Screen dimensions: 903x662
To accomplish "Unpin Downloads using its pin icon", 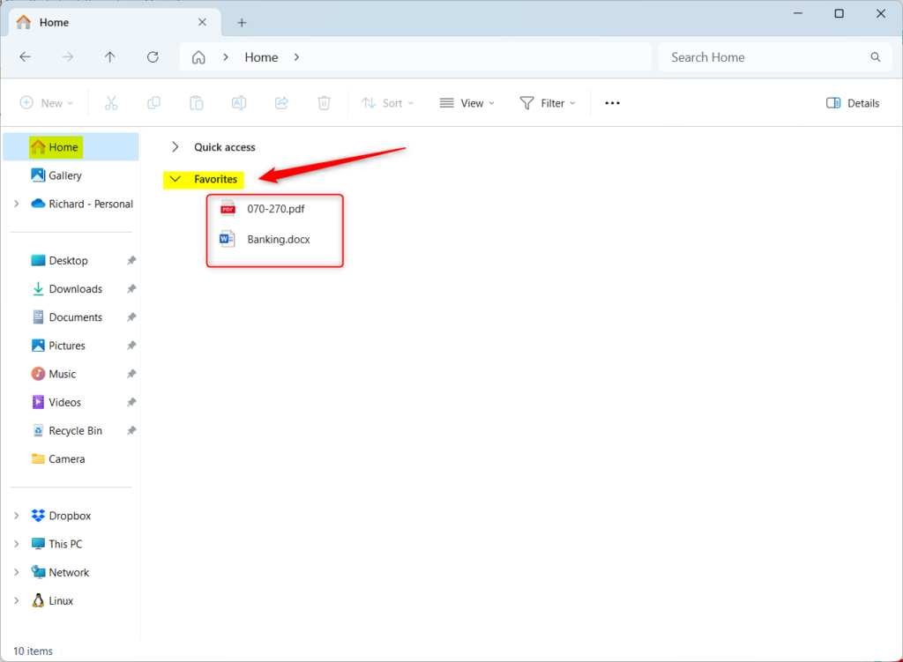I will click(131, 289).
